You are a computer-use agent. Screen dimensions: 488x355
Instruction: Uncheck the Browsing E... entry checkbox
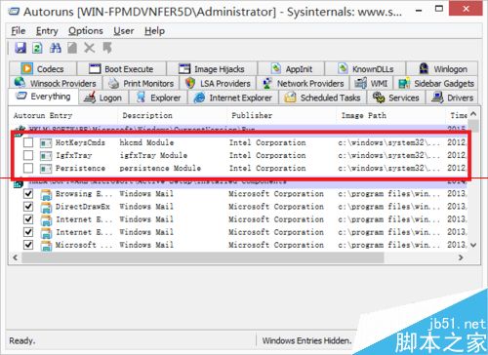[28, 194]
